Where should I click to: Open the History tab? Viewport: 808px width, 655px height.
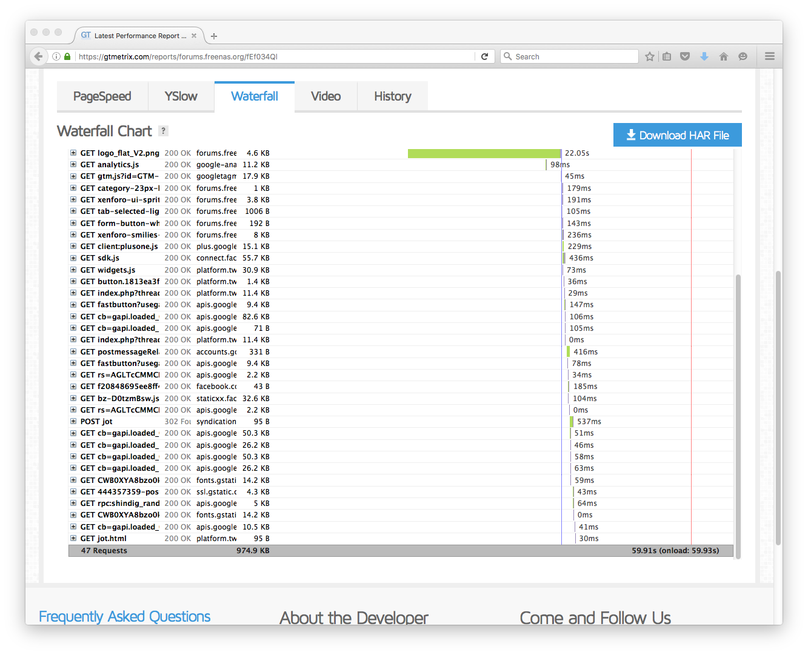393,96
